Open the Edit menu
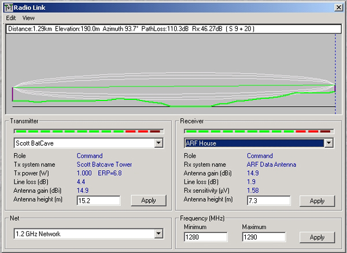The width and height of the screenshot is (347, 253). coord(11,18)
